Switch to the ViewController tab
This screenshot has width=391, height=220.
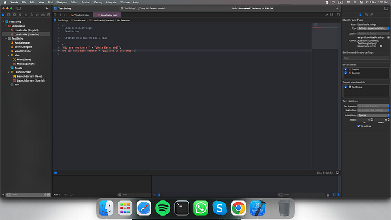[x=80, y=15]
